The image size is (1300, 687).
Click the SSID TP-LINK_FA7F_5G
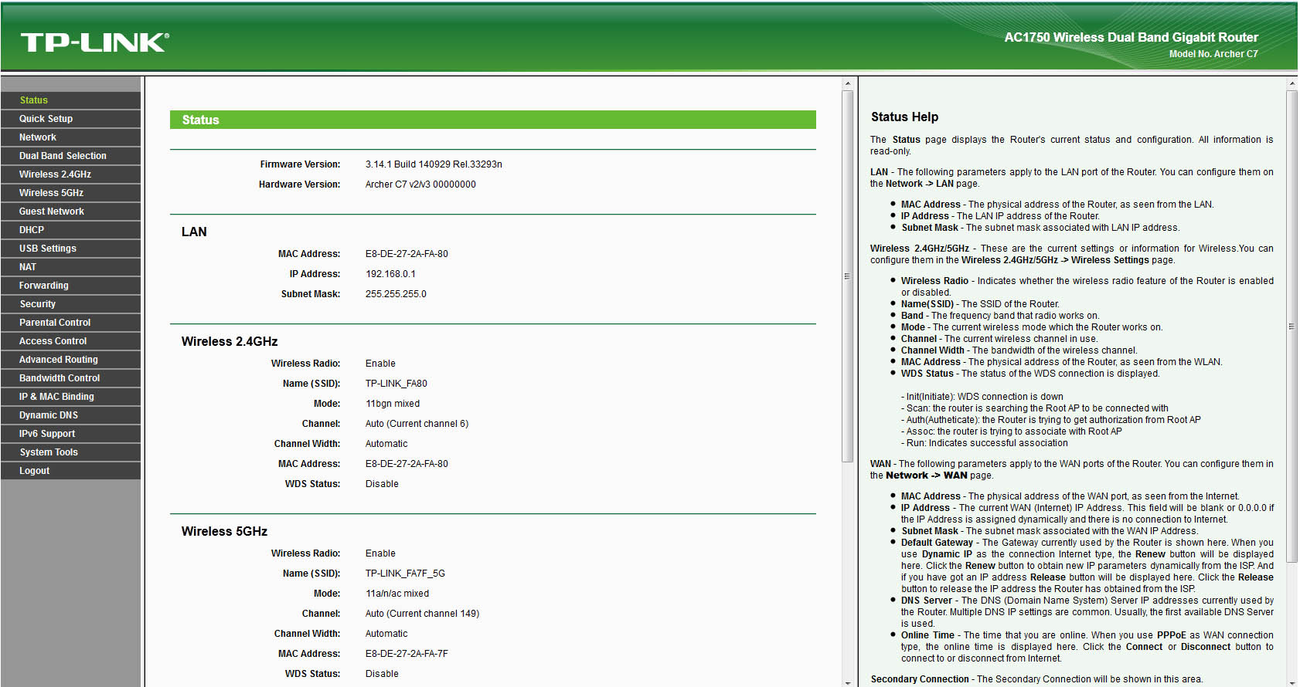[405, 574]
